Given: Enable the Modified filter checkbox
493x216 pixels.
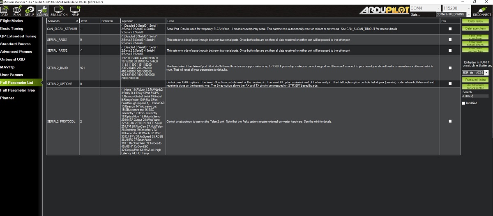Looking at the screenshot, I should point(464,103).
